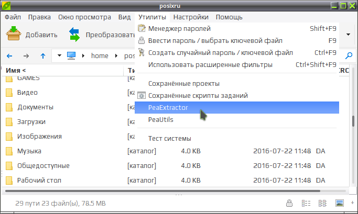The width and height of the screenshot is (358, 214).
Task: Click the home breadcrumb segment
Action: (x=100, y=55)
